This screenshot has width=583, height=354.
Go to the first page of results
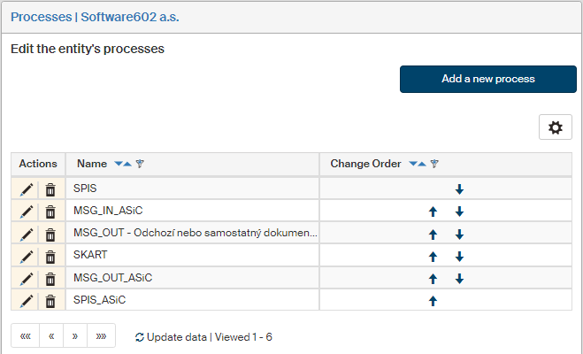coord(25,337)
